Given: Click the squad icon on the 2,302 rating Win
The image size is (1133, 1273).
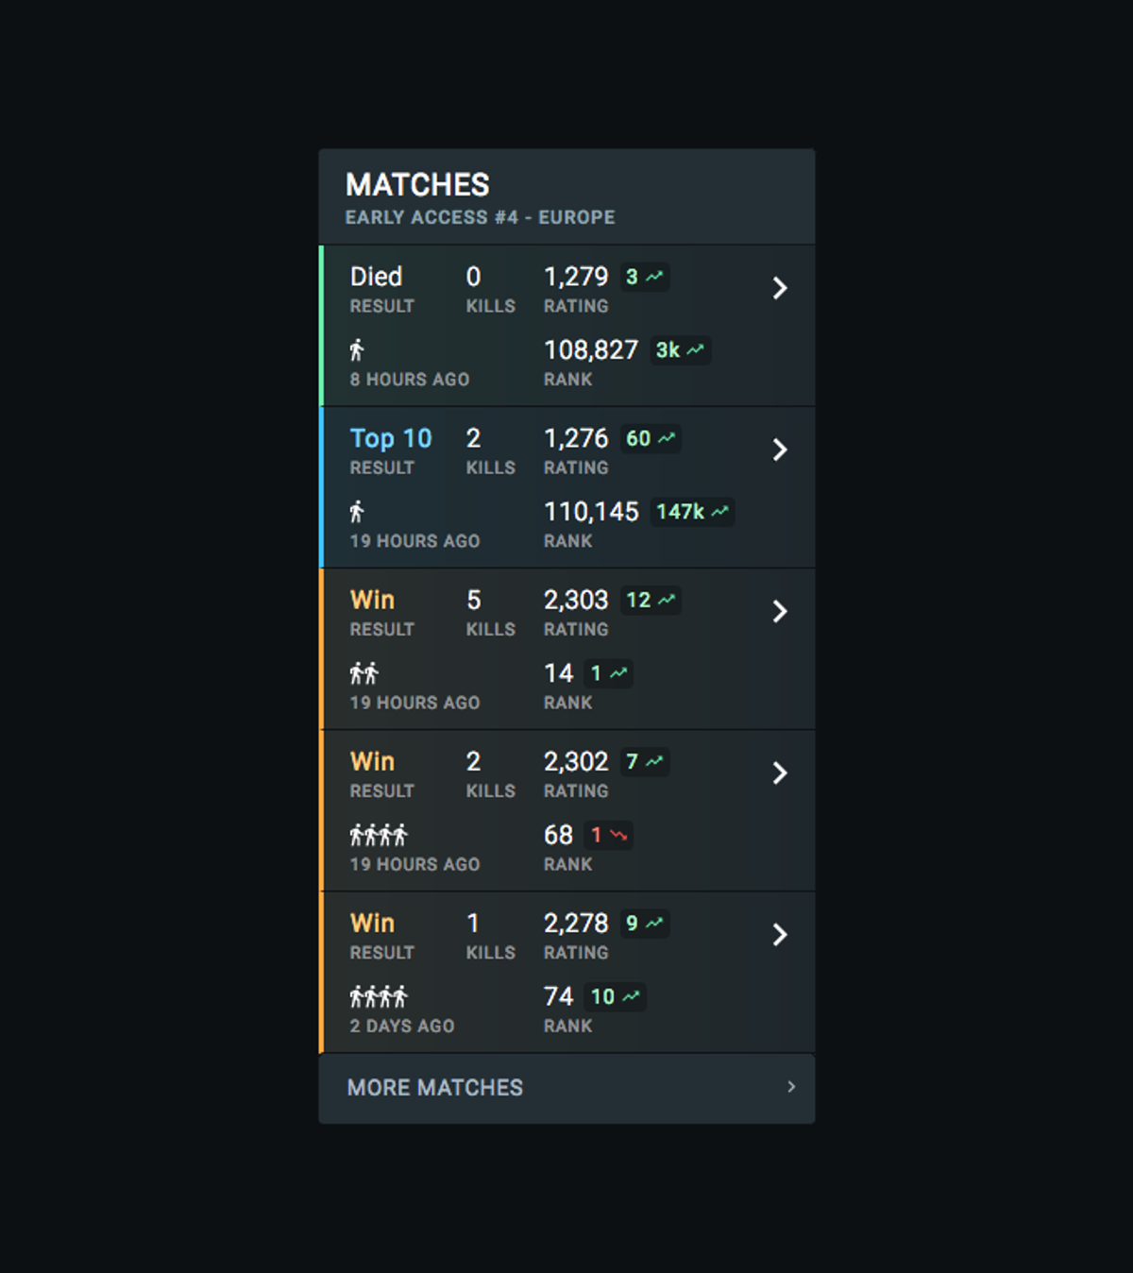Looking at the screenshot, I should point(378,834).
